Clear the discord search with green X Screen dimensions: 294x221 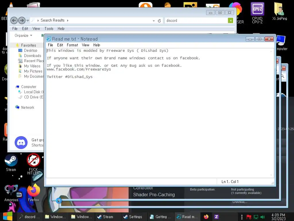pyautogui.click(x=231, y=20)
